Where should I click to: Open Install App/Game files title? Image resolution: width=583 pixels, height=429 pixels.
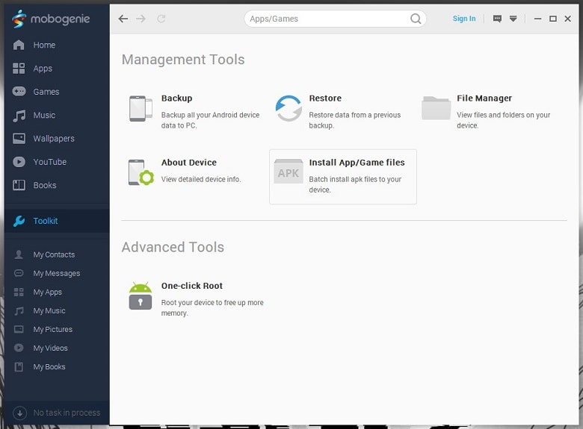pos(357,163)
